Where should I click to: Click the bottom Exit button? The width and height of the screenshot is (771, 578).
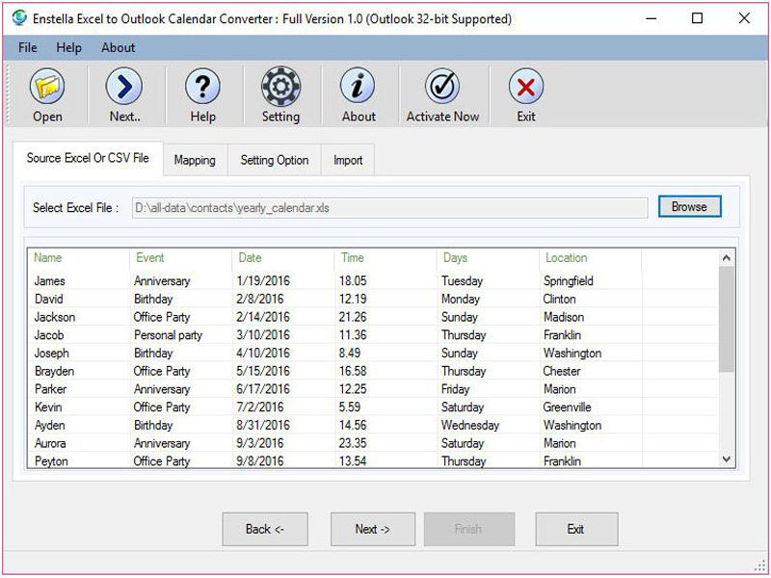576,529
